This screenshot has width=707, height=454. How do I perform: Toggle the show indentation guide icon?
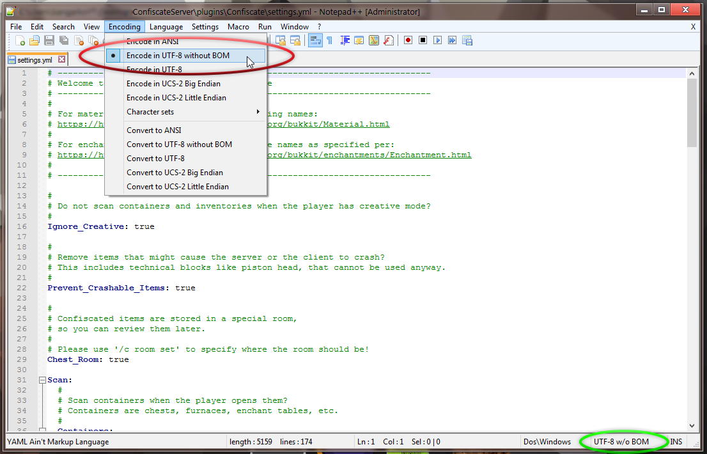click(x=345, y=40)
